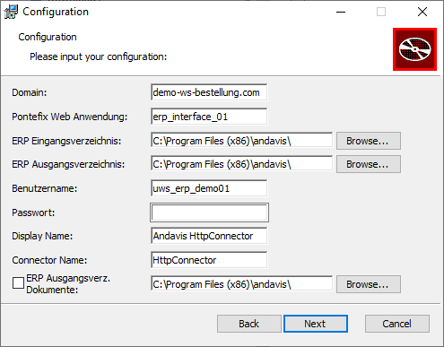Browse for ERP Eingangsverzeichnis folder
The height and width of the screenshot is (347, 444).
coord(369,141)
